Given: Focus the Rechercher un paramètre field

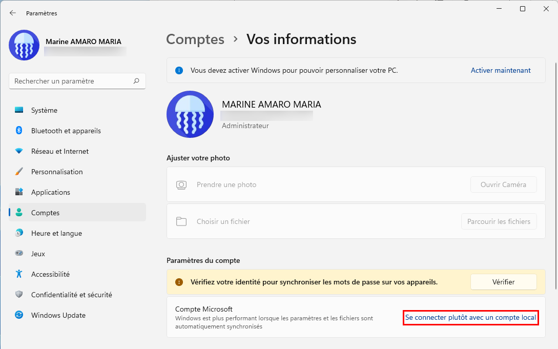Looking at the screenshot, I should (x=77, y=81).
